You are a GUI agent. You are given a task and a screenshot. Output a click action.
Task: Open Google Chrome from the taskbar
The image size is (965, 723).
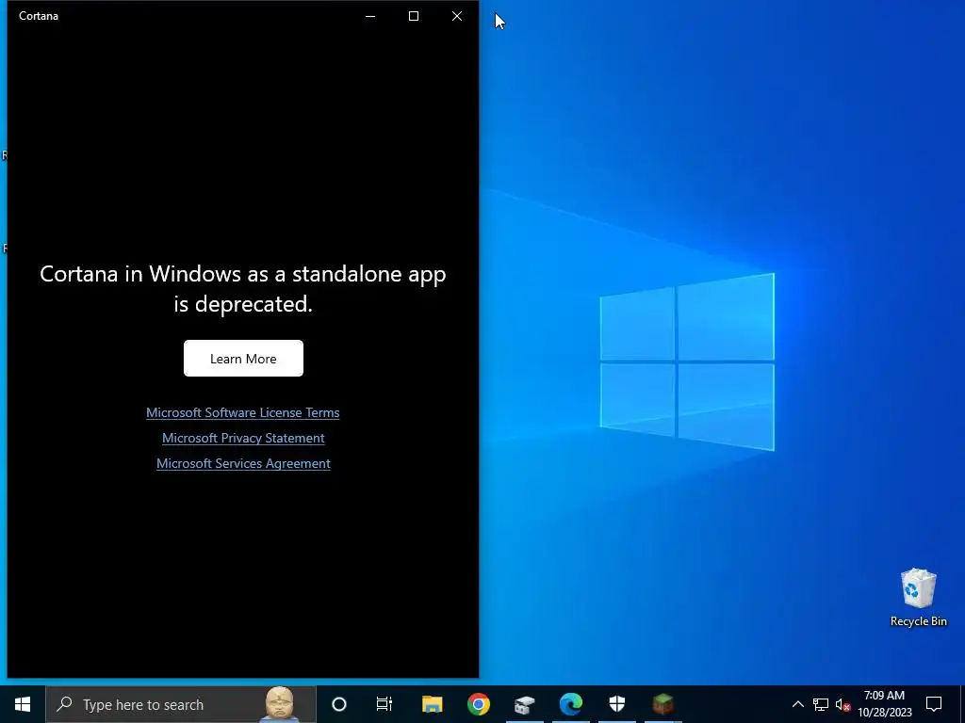click(x=478, y=704)
